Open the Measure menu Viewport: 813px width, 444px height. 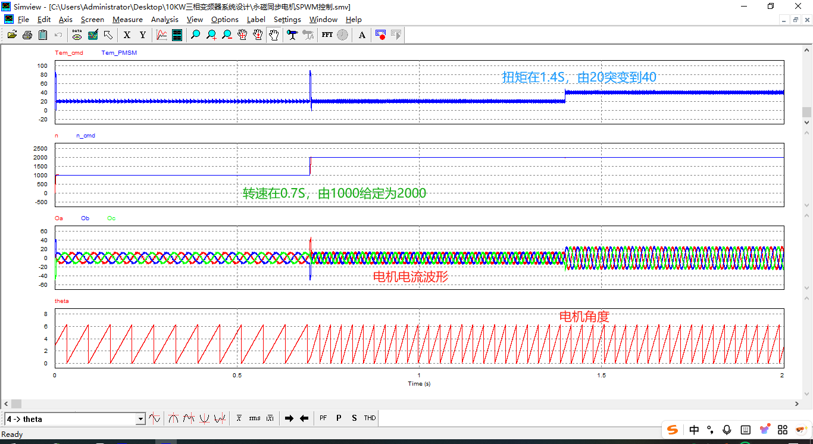(127, 20)
